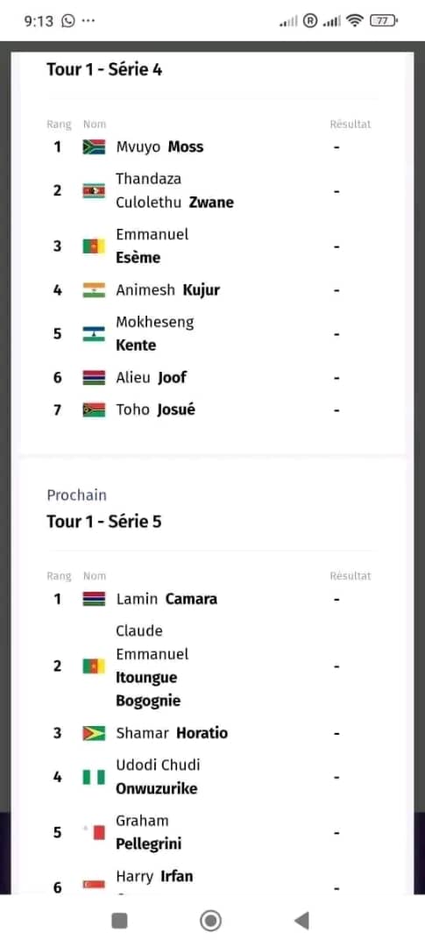Screen dimensions: 425x947
Task: Select the Tour 1 - Série 4 heading
Action: [104, 69]
